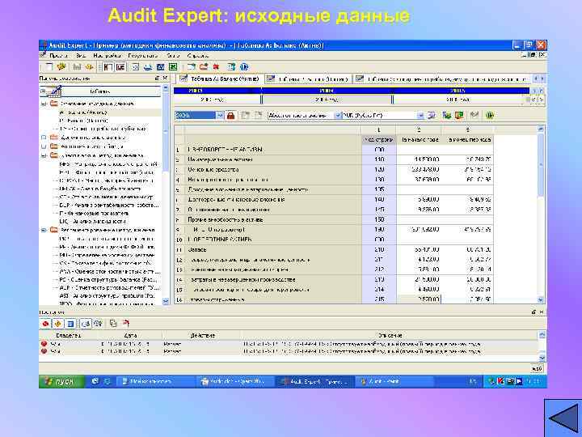Click the down arrow of the navigation tree scrollbar

click(166, 301)
